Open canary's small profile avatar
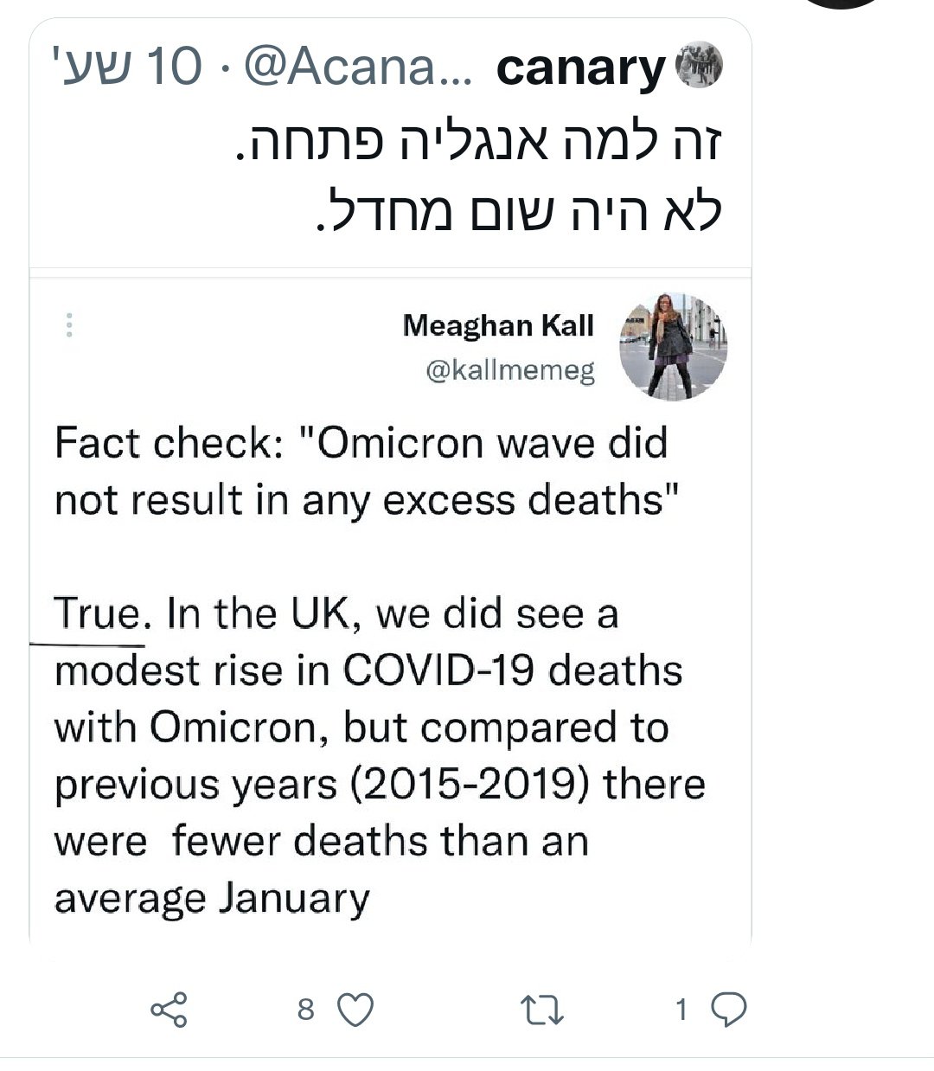 click(698, 66)
